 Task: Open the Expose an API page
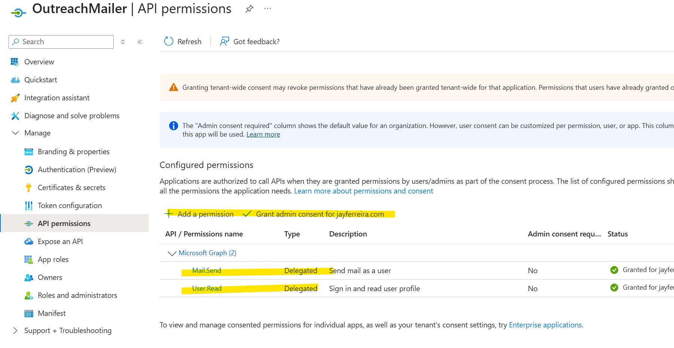point(60,241)
